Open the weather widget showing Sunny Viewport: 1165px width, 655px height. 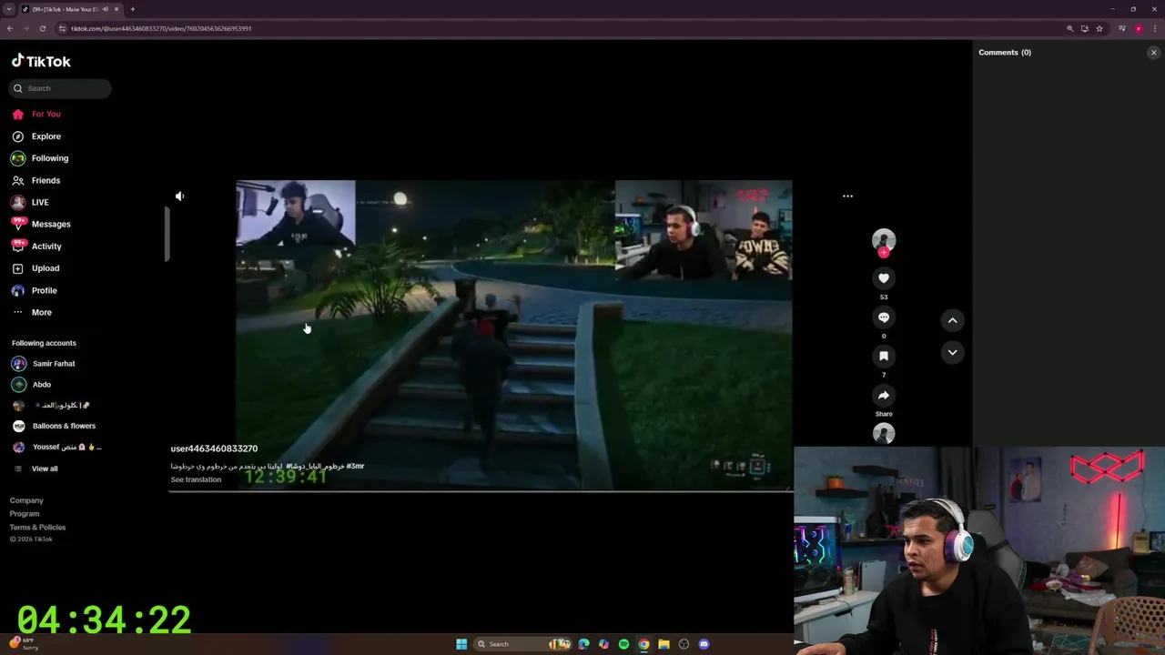pyautogui.click(x=25, y=644)
